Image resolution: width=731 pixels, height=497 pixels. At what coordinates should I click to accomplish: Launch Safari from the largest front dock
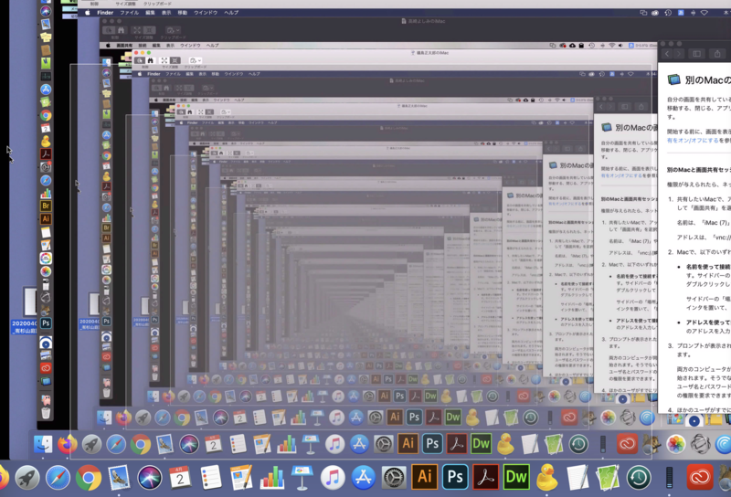coord(58,478)
